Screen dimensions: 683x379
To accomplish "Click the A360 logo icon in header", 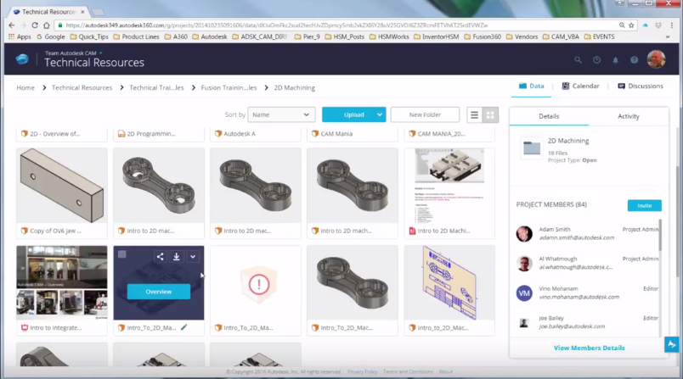I will pyautogui.click(x=22, y=59).
